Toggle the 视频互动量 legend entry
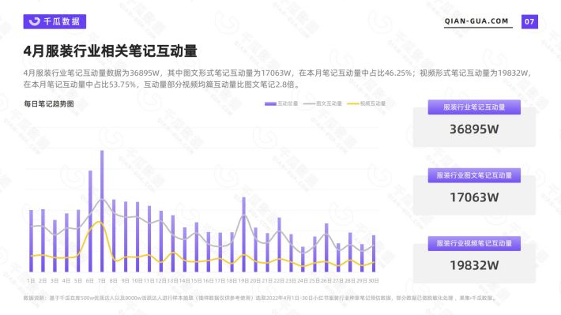This screenshot has width=561, height=315. (x=367, y=103)
